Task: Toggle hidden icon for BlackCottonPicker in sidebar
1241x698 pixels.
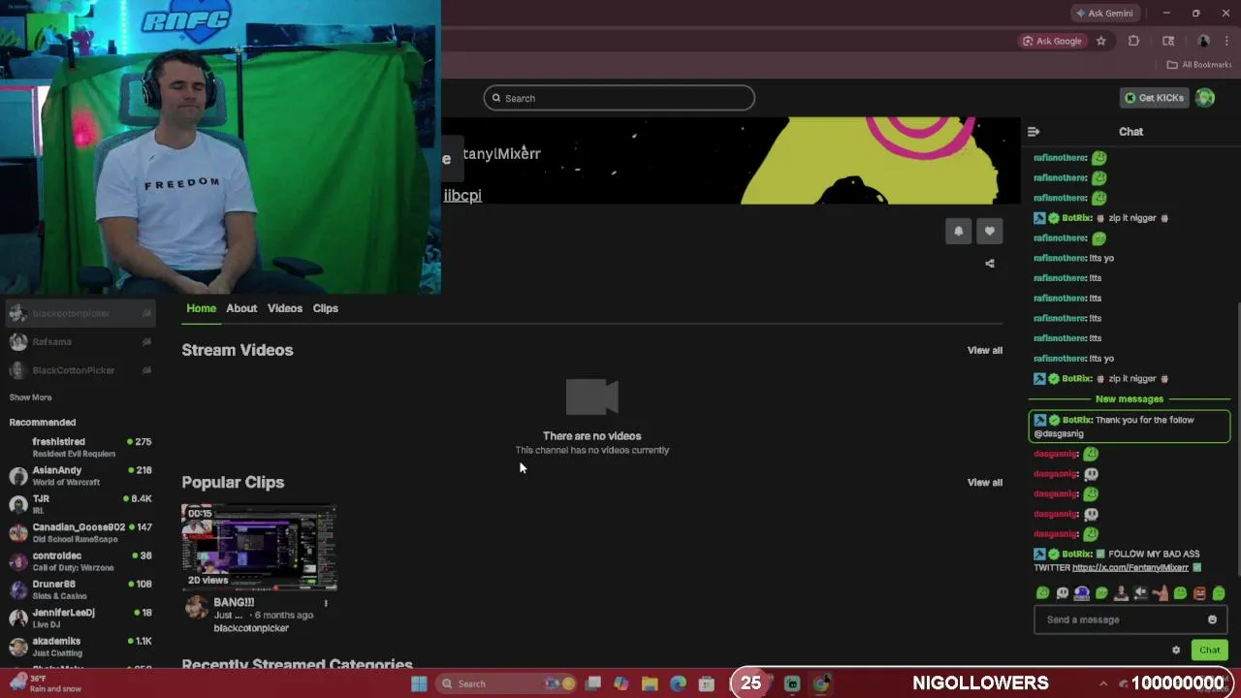Action: click(146, 370)
